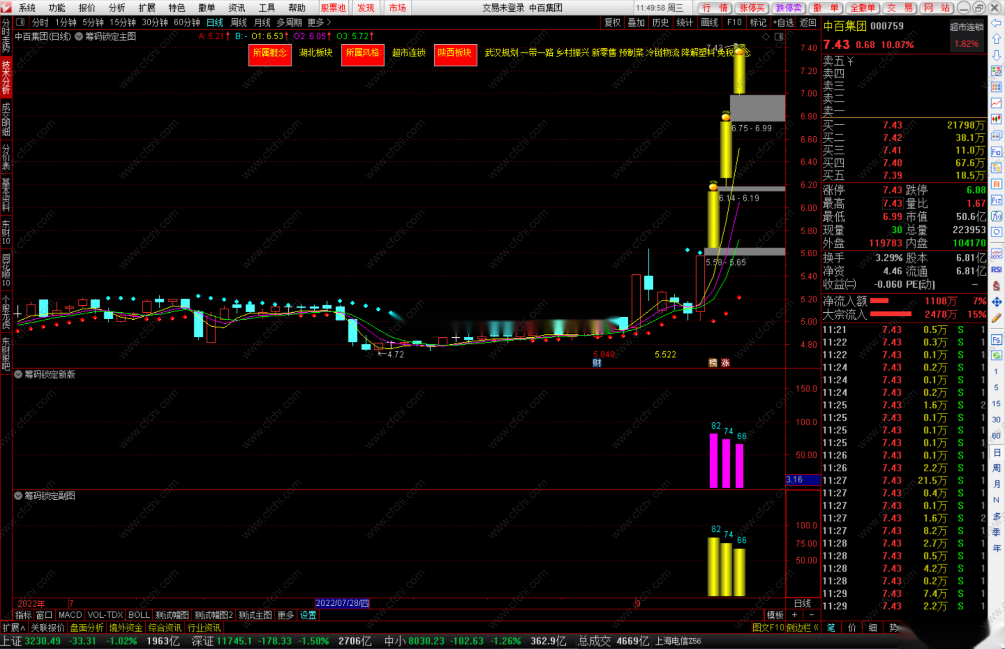The image size is (1005, 649).
Task: Click the f(x) formula icon
Action: tap(996, 217)
